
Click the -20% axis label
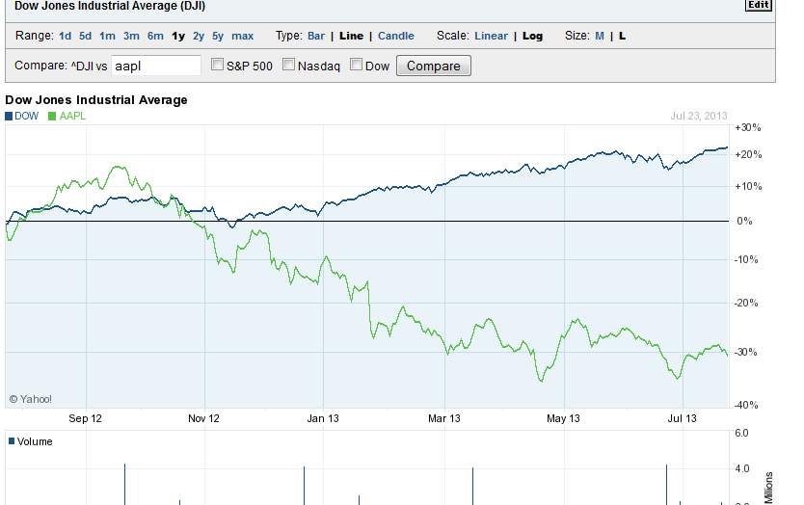(x=746, y=303)
